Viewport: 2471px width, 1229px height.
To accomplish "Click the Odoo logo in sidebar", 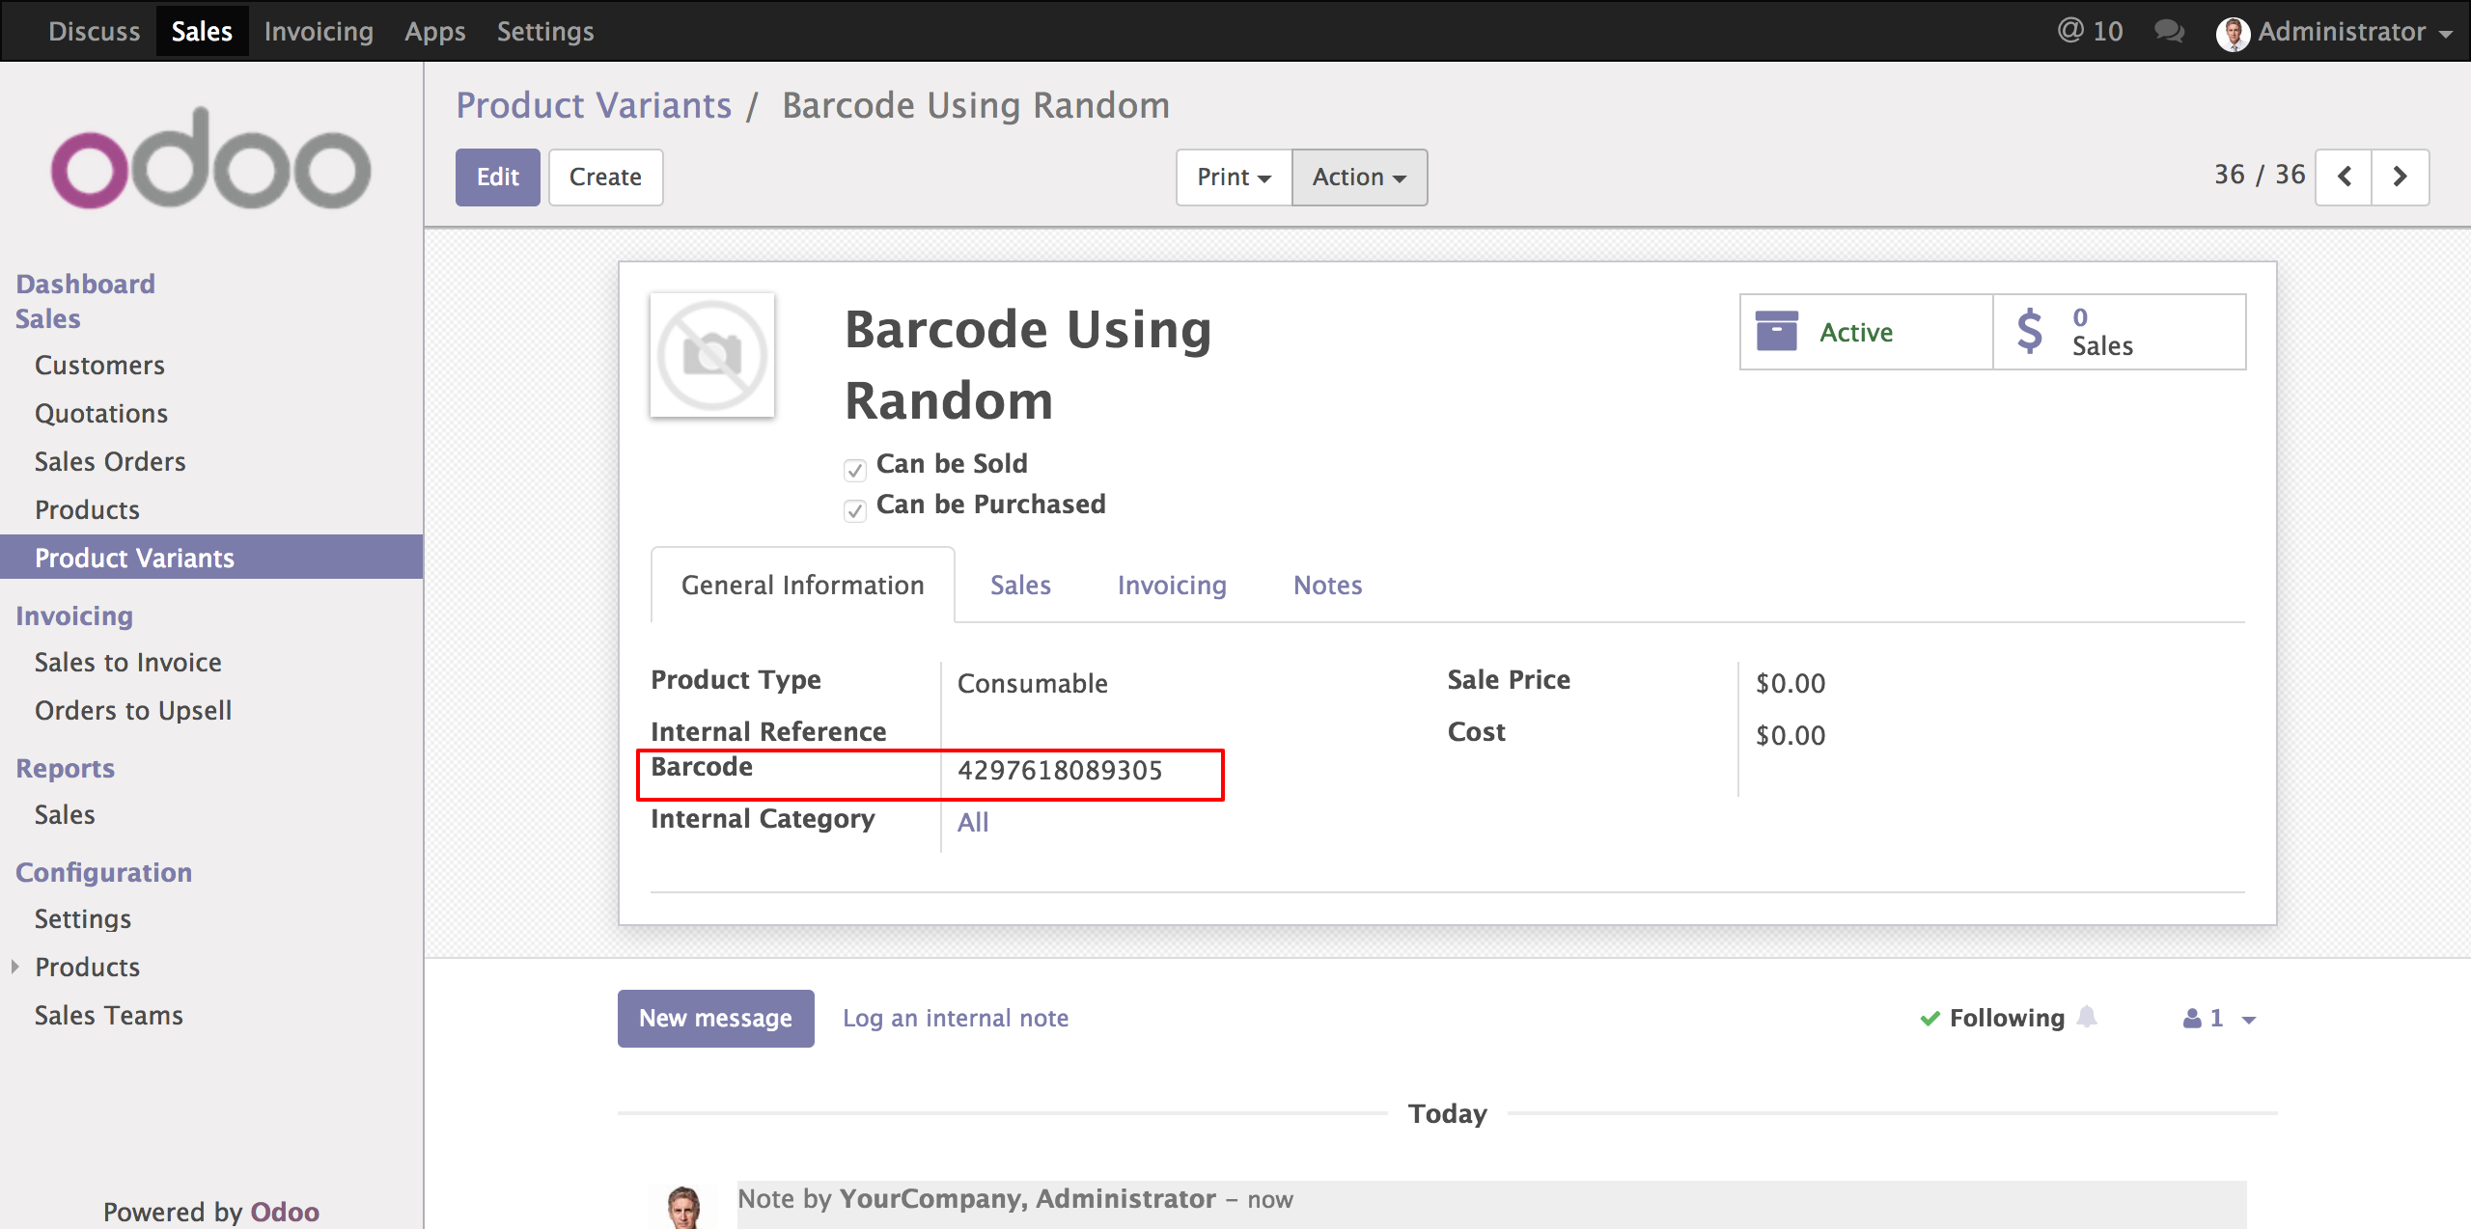I will (x=210, y=160).
